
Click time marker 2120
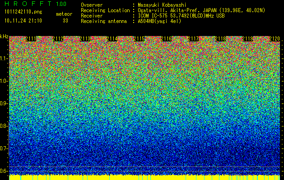click(275, 39)
